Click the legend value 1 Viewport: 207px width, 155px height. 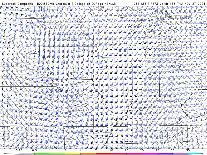tap(50, 150)
